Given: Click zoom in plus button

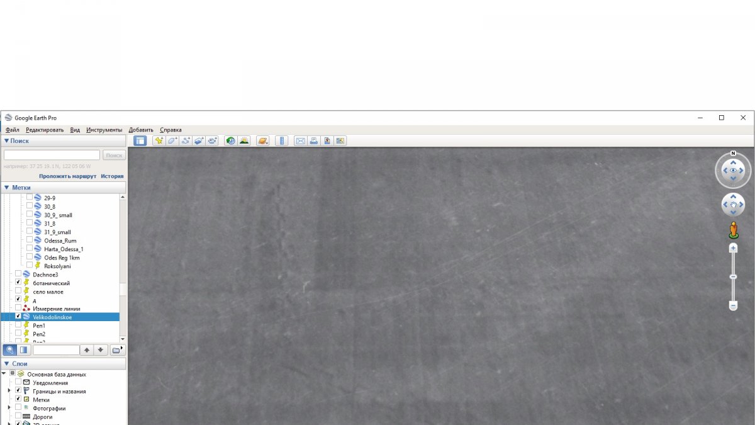Looking at the screenshot, I should tap(733, 249).
